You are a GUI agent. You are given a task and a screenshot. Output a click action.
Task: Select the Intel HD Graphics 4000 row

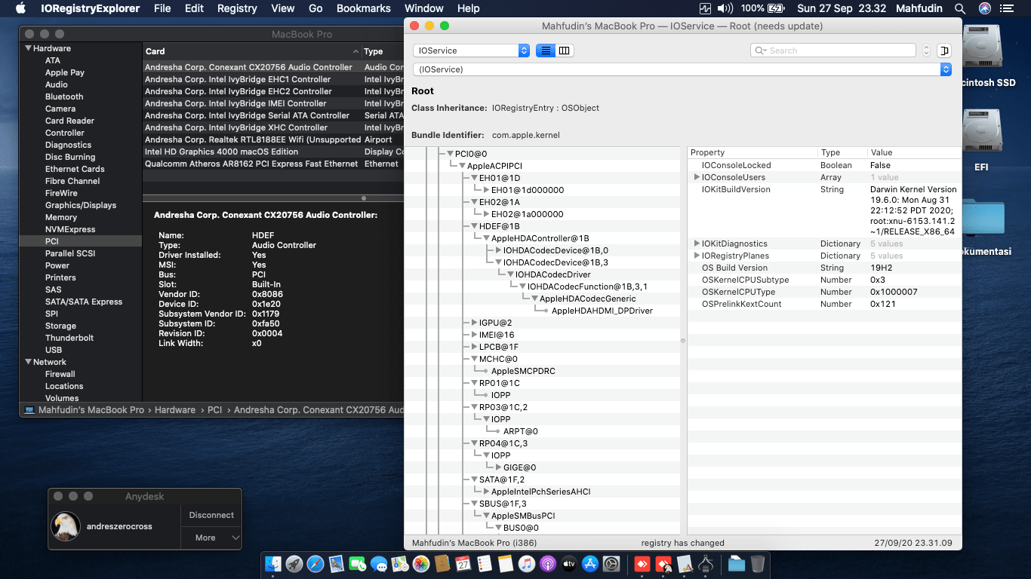(274, 152)
